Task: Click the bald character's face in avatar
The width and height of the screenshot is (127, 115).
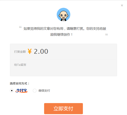Action: pos(63,15)
